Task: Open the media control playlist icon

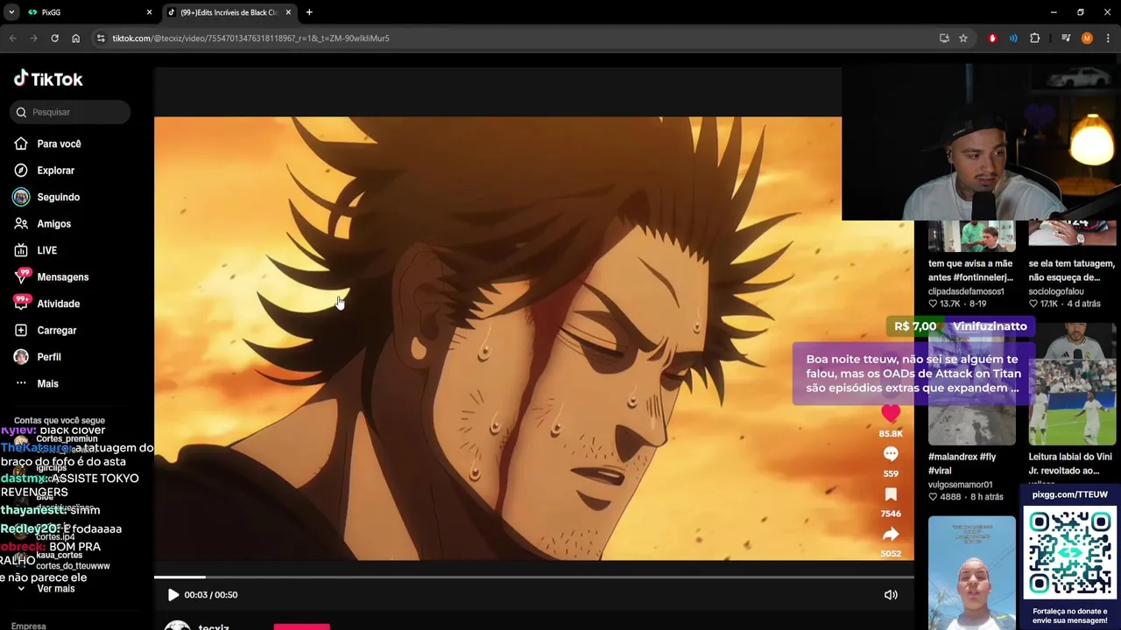Action: pyautogui.click(x=1066, y=38)
